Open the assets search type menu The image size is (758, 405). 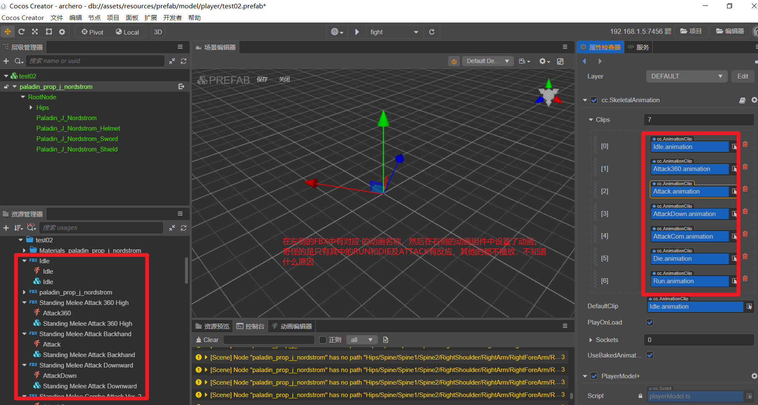[x=31, y=228]
